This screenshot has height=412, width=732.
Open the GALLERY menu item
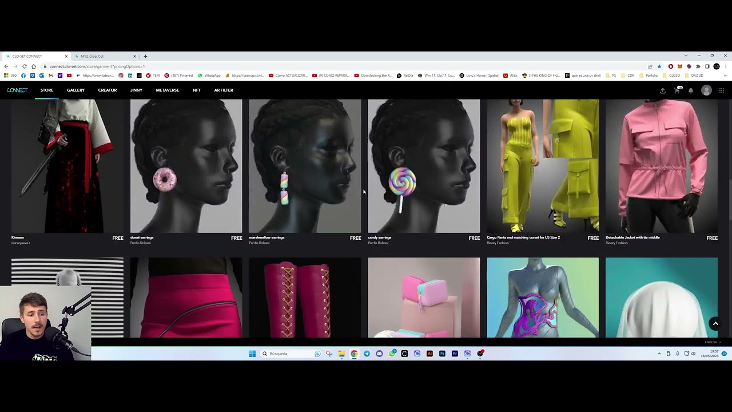[x=75, y=90]
